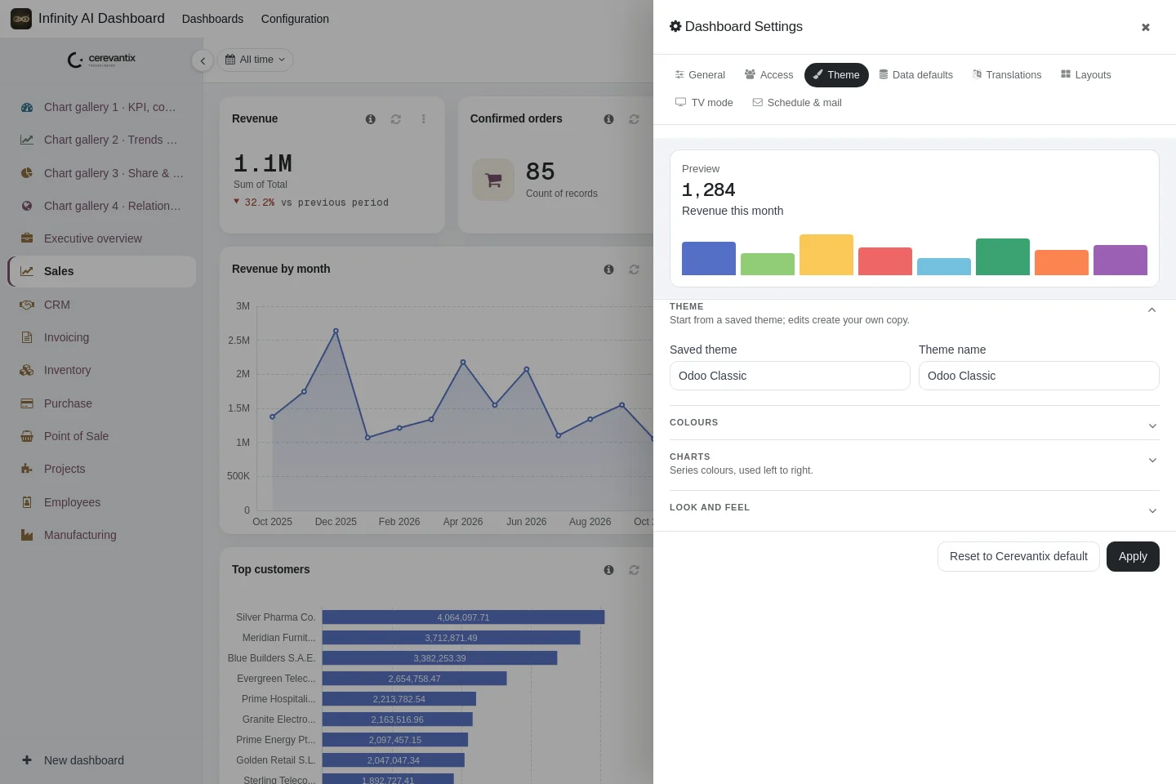The image size is (1176, 784).
Task: Switch to the Access settings tab
Action: [x=768, y=75]
